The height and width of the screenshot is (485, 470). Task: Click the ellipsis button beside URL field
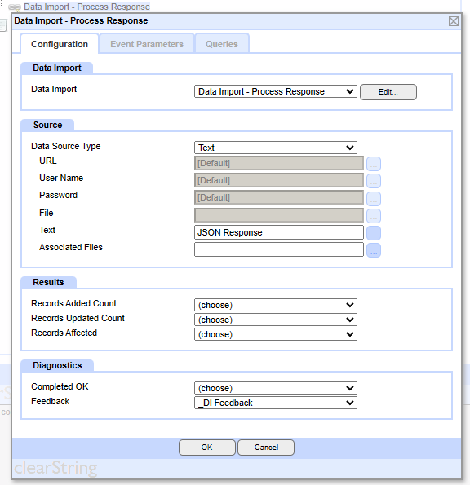374,164
